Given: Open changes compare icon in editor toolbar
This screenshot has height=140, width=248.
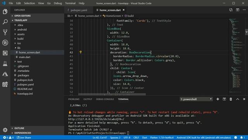Looking at the screenshot, I should point(231,10).
